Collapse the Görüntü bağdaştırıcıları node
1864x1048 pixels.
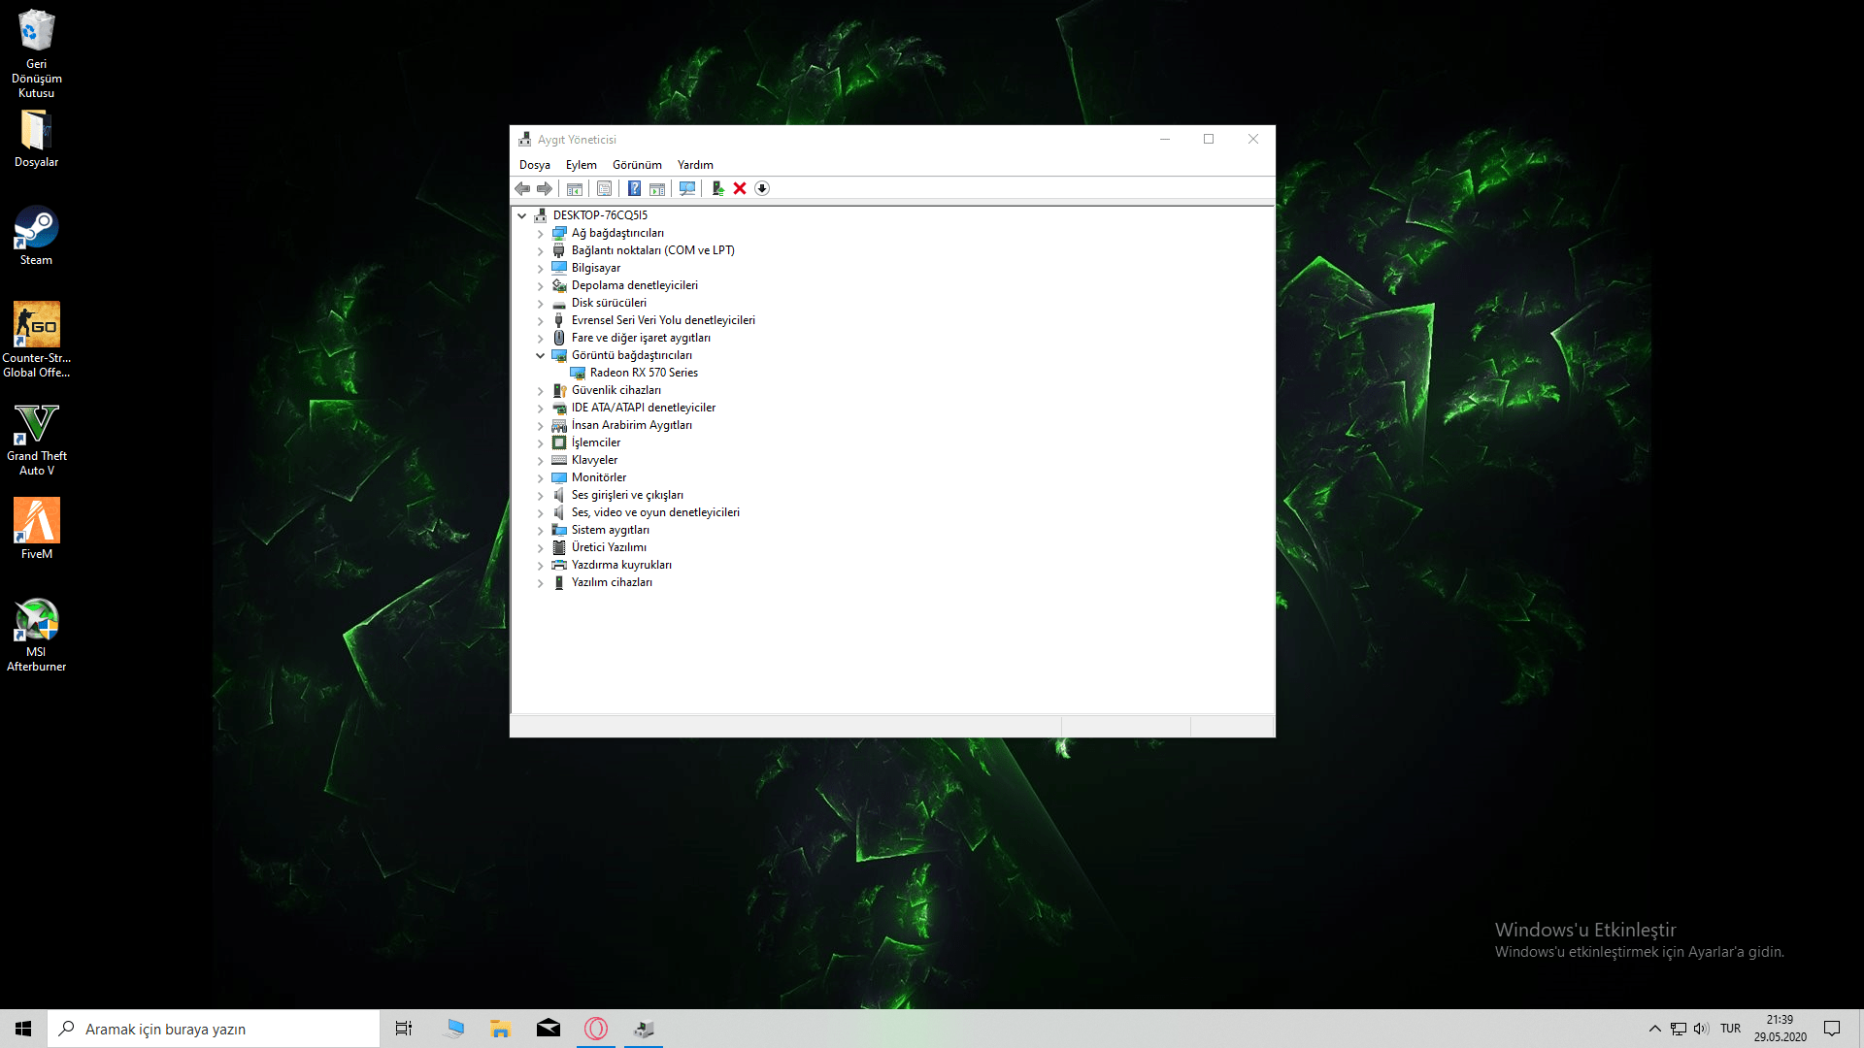coord(541,356)
